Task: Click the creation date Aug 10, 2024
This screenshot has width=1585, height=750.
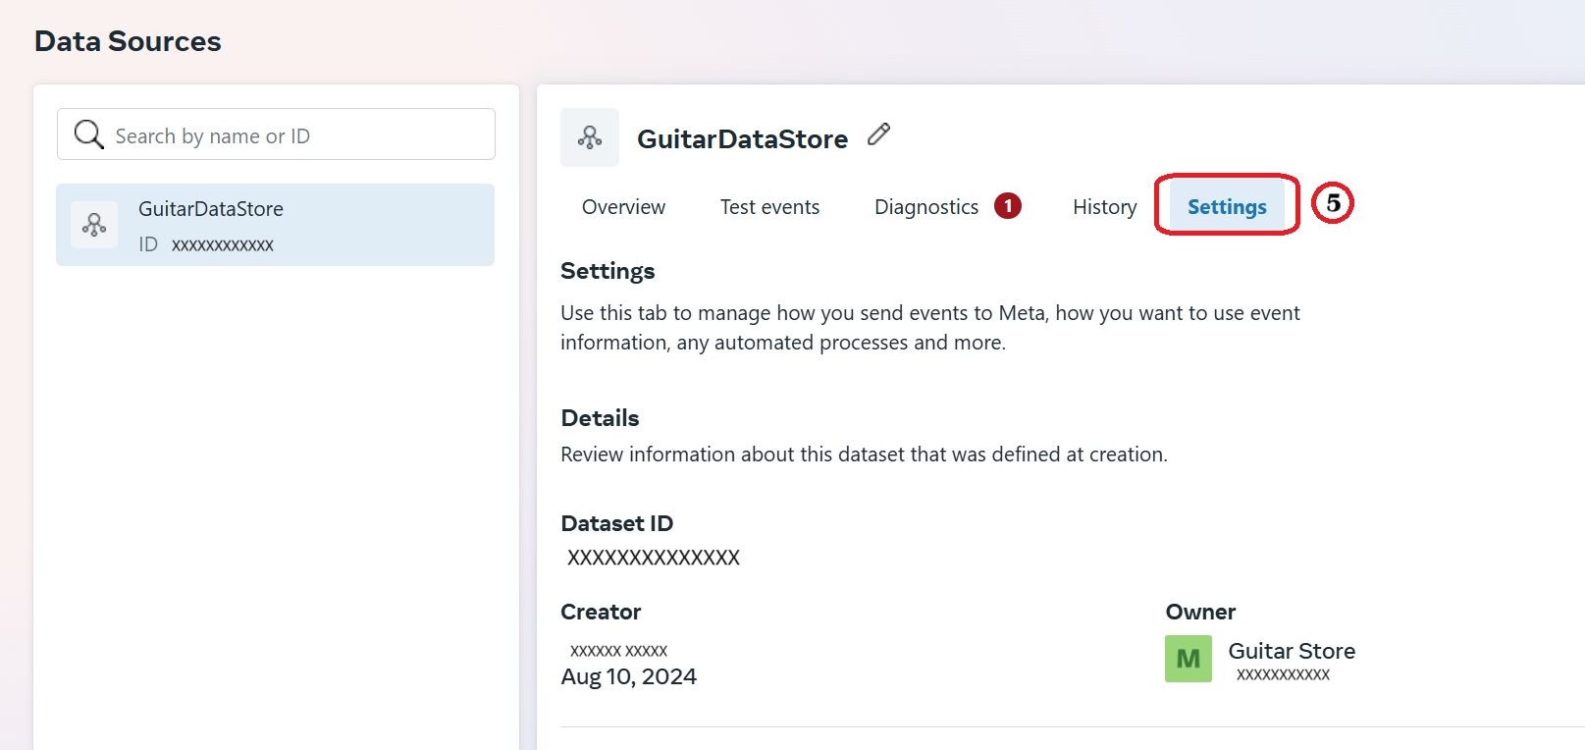Action: click(628, 677)
